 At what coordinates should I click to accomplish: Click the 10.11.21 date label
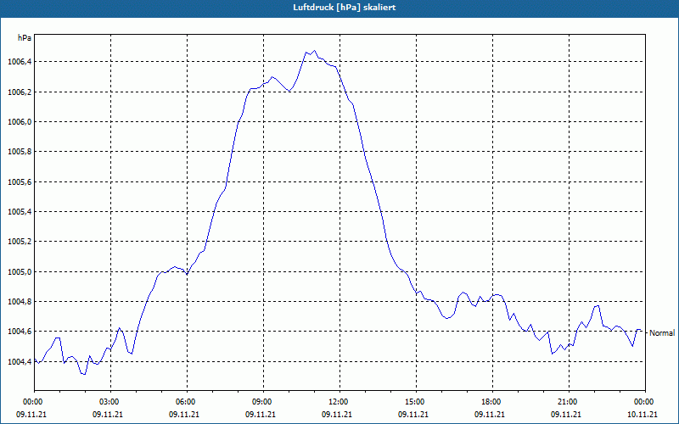(x=643, y=415)
